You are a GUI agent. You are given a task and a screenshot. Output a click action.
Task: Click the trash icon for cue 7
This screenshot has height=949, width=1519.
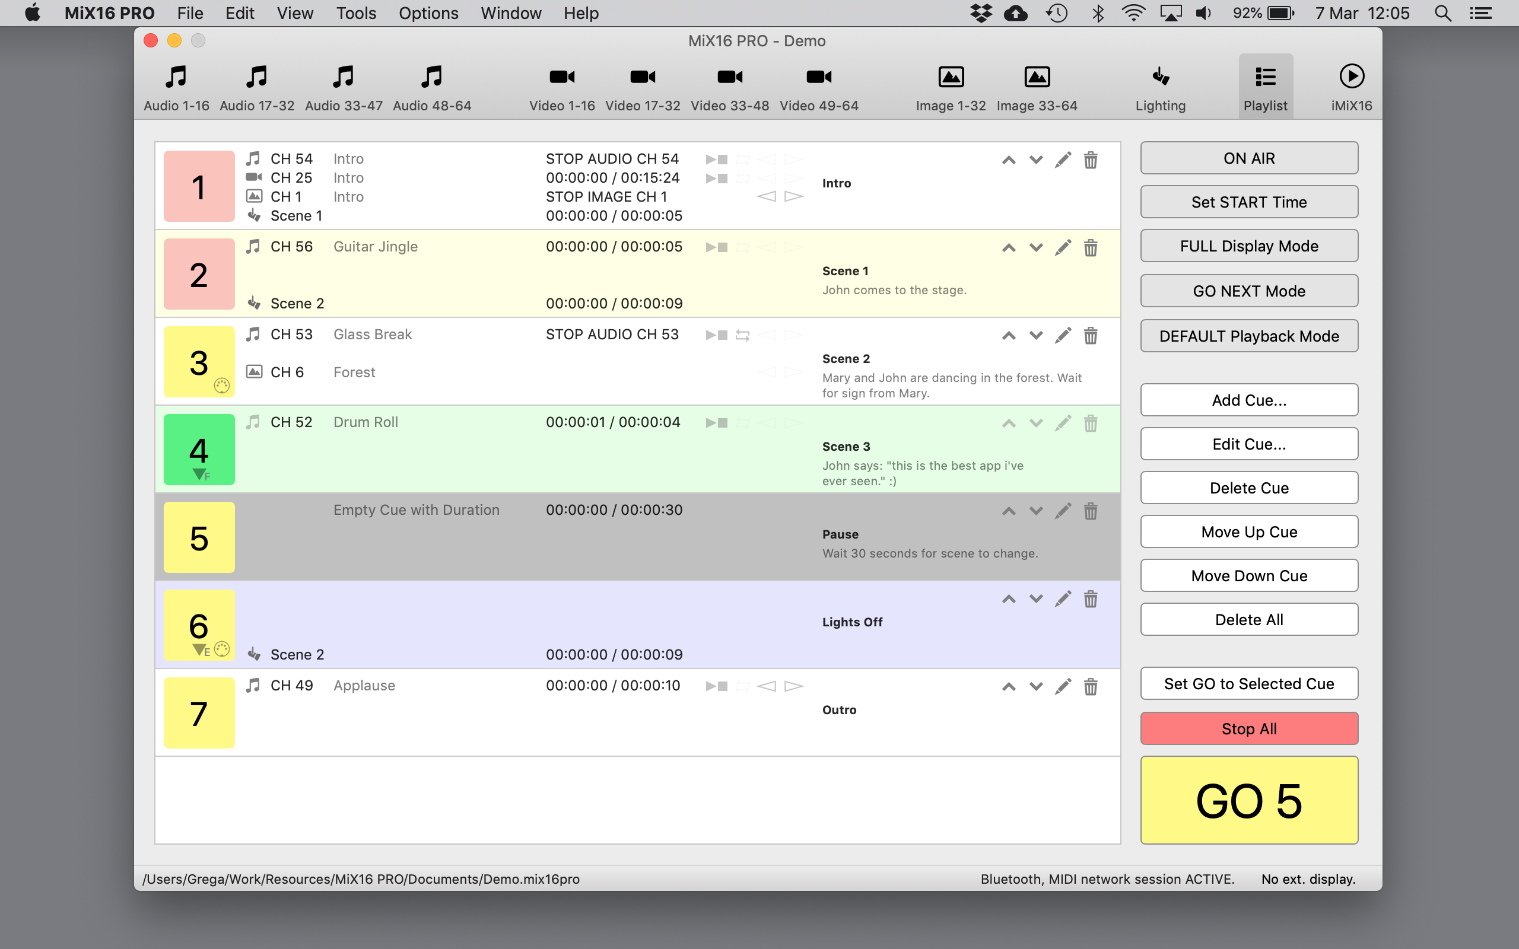click(1090, 687)
